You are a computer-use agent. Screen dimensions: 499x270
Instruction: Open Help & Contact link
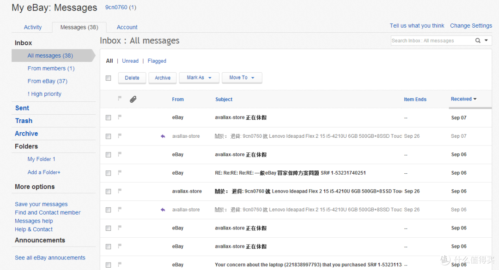(x=33, y=229)
